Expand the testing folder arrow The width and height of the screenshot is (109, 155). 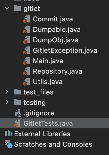pos(7,102)
